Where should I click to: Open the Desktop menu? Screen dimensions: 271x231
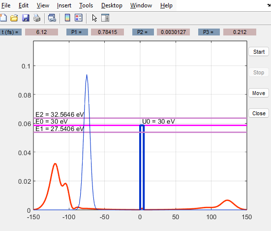(112, 5)
